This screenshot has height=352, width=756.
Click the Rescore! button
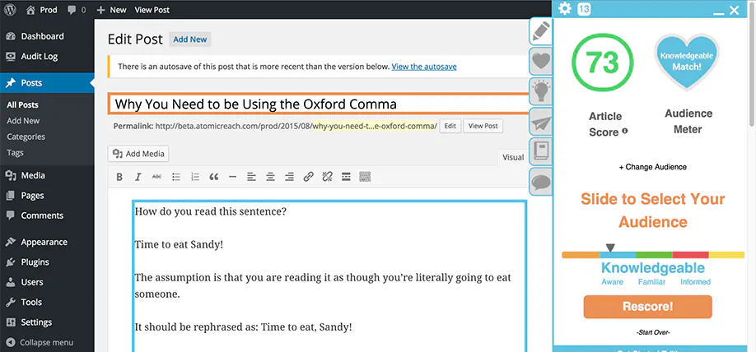point(647,307)
